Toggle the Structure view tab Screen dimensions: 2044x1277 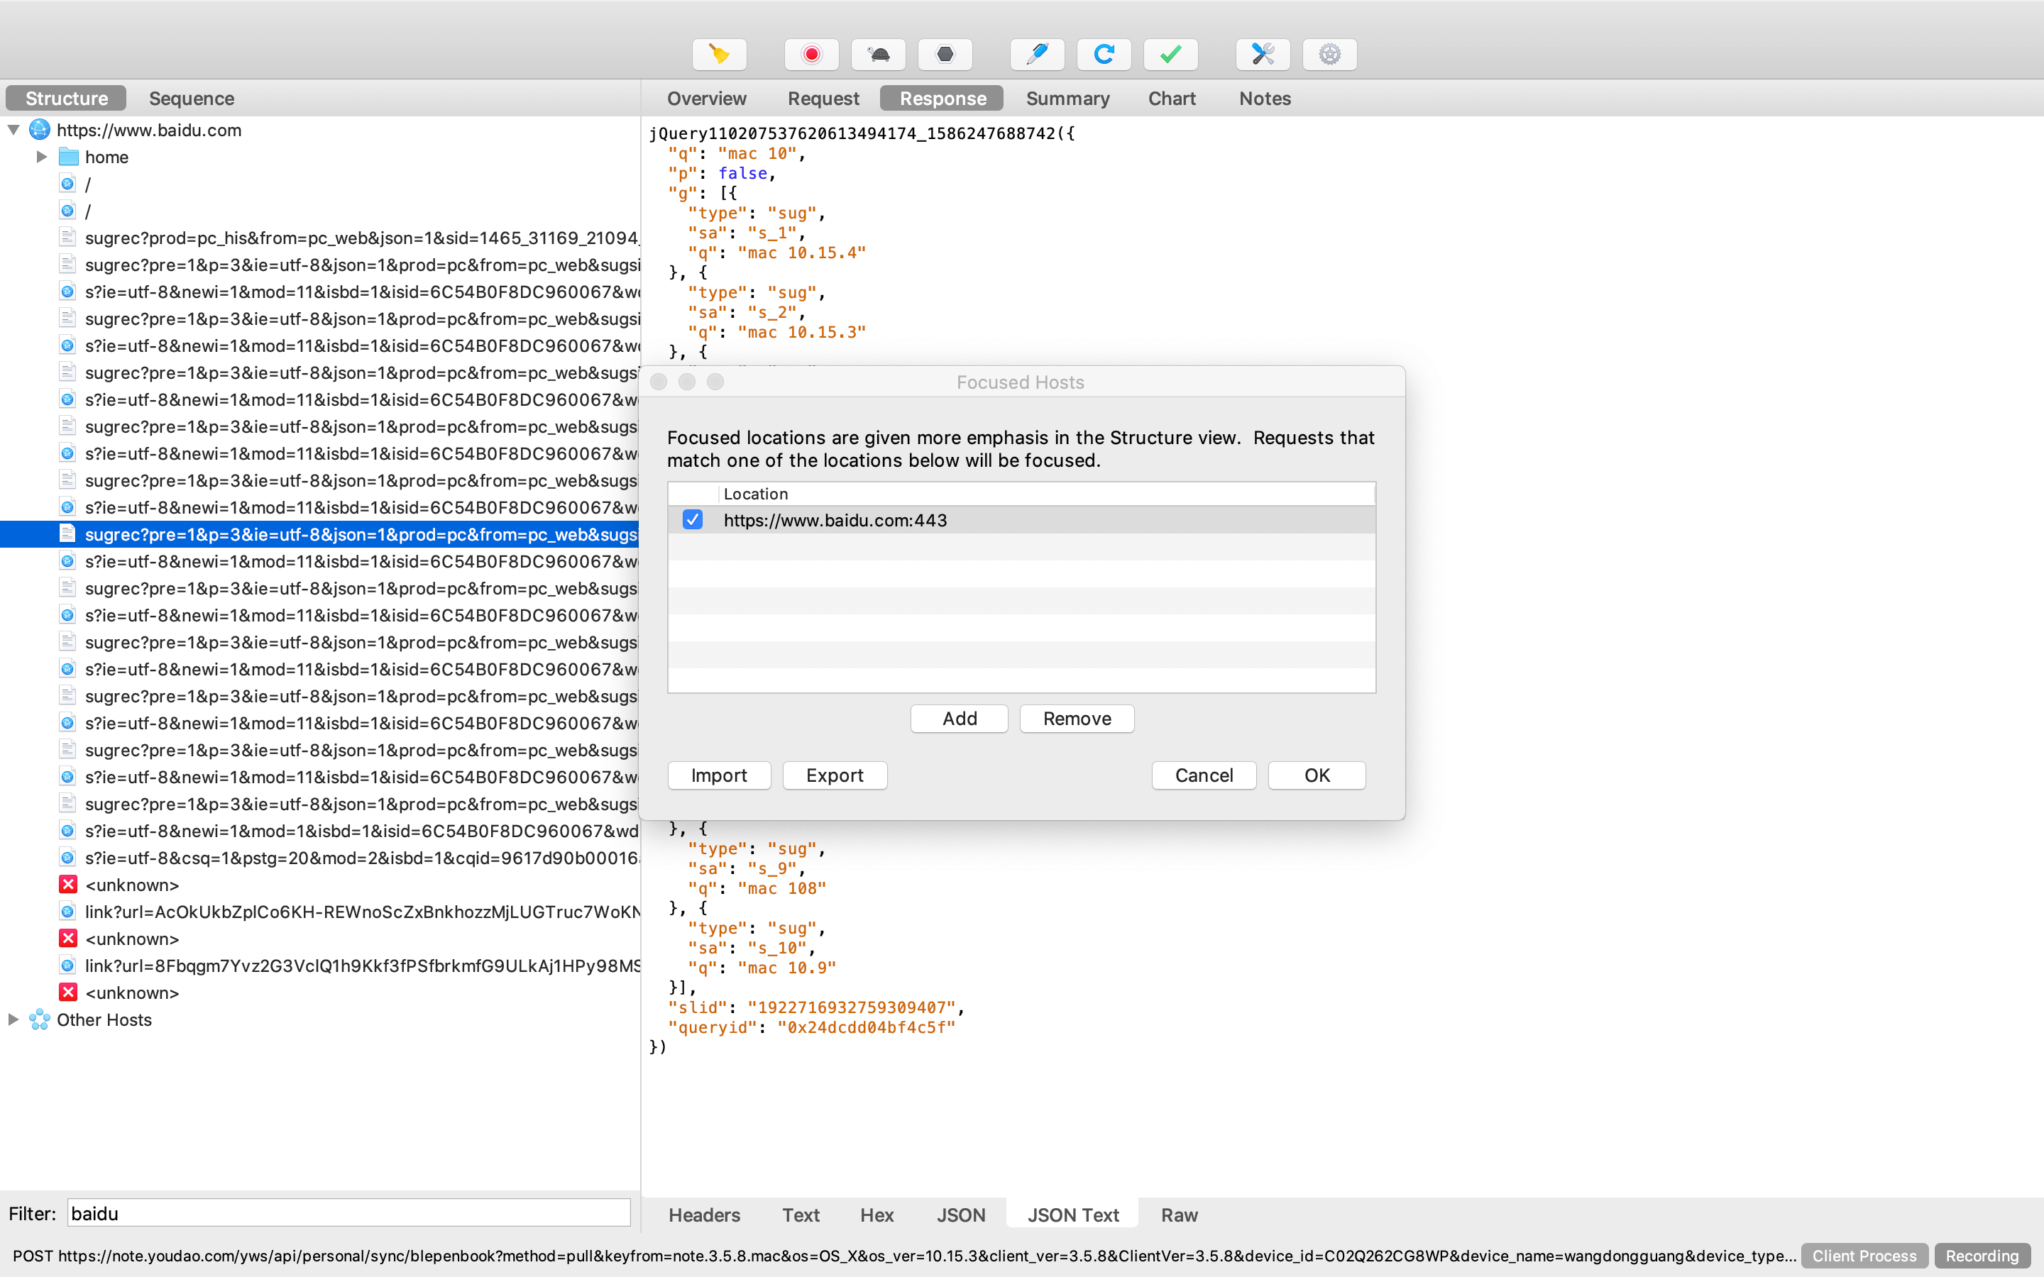[65, 96]
